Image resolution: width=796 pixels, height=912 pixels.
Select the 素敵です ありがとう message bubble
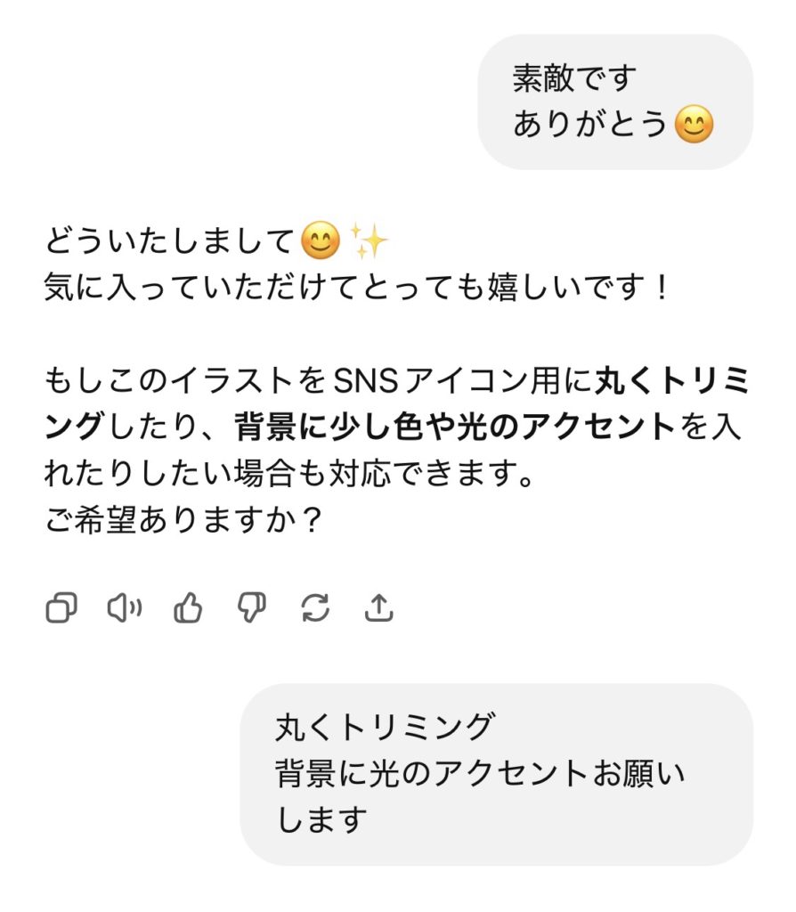614,102
